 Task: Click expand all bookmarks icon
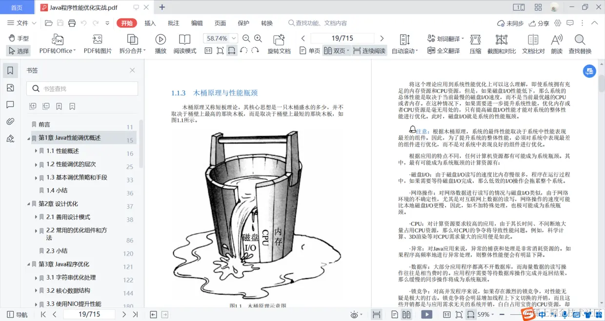[33, 106]
